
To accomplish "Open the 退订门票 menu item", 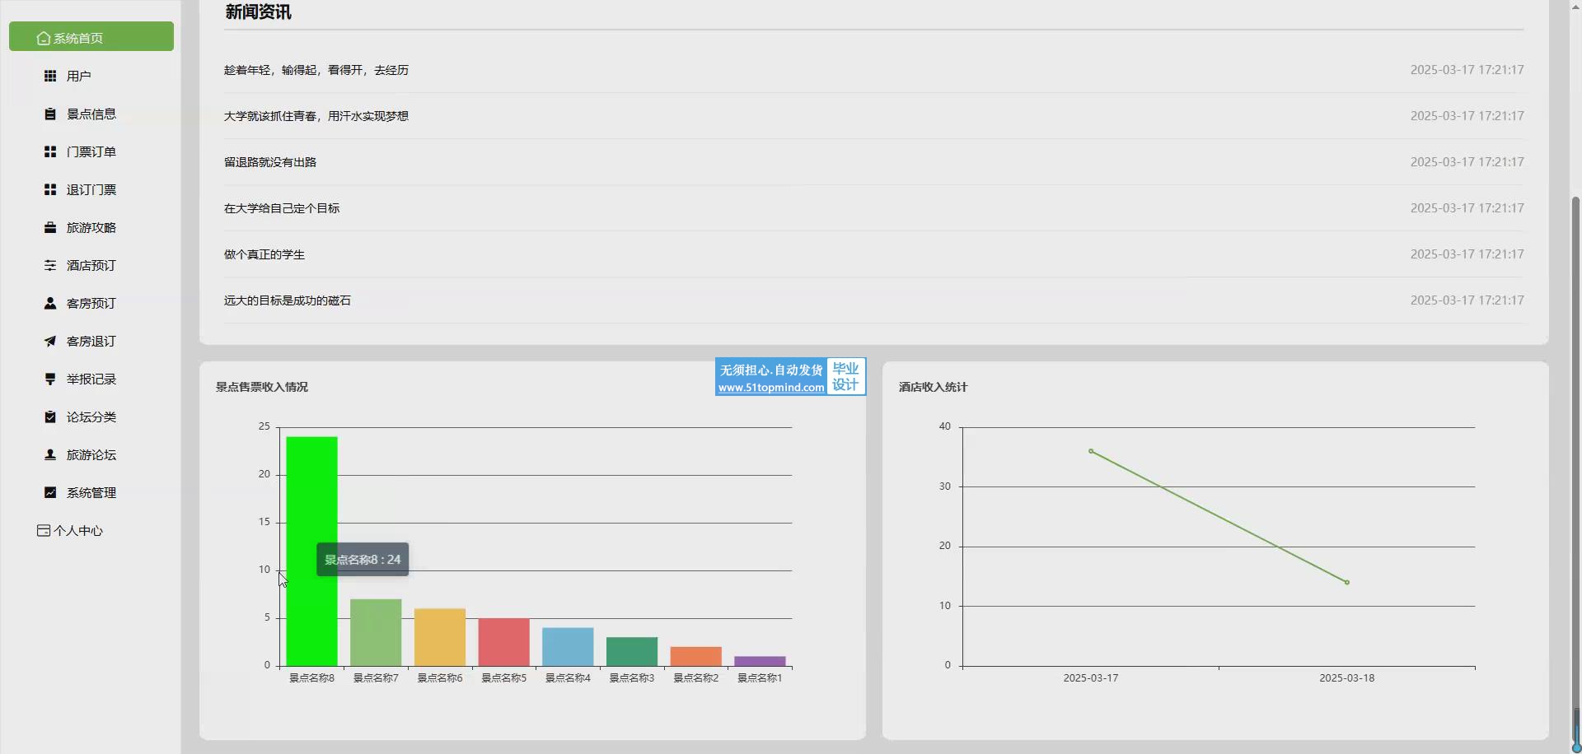I will [91, 189].
